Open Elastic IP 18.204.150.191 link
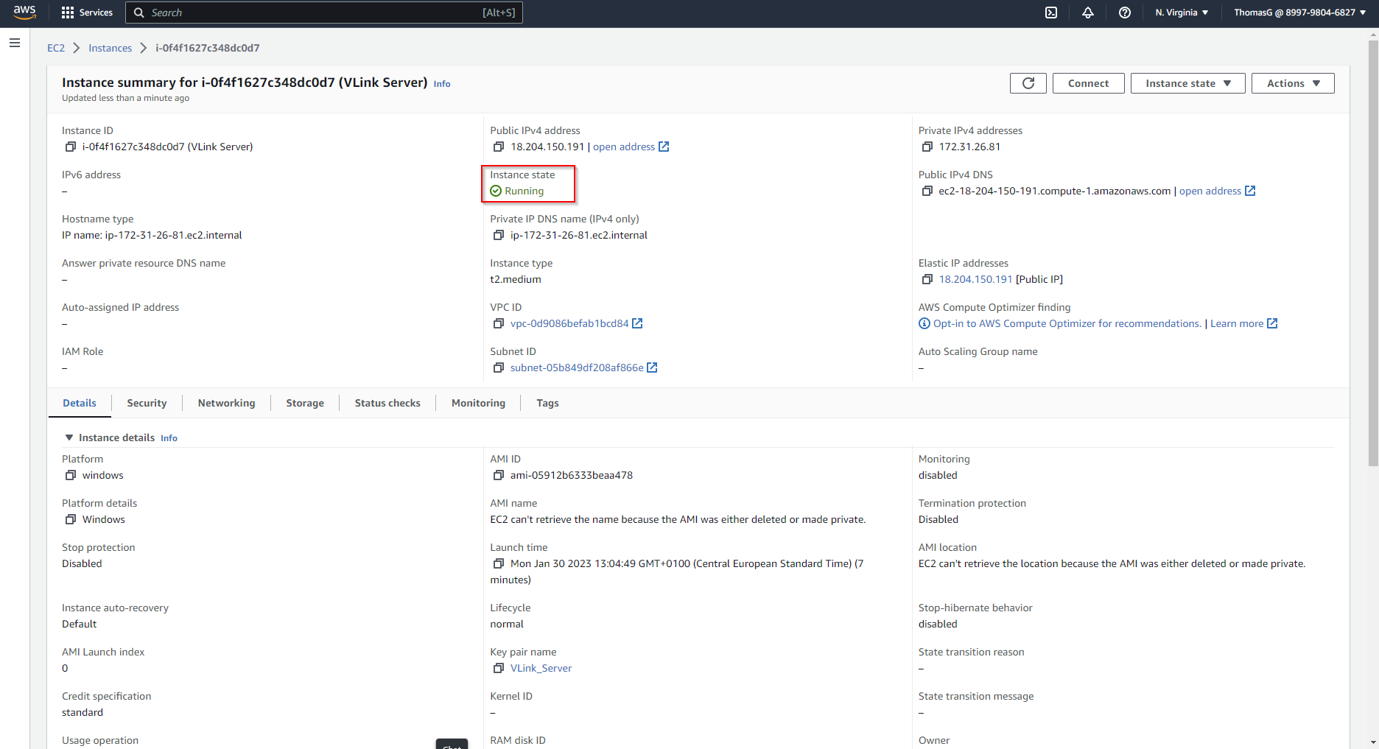 coord(975,279)
